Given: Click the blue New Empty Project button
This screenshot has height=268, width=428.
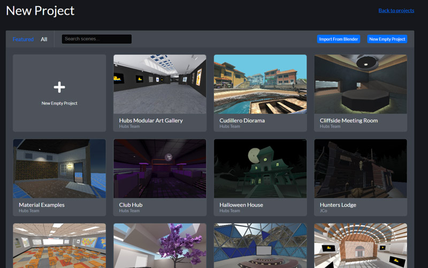Looking at the screenshot, I should (x=387, y=39).
